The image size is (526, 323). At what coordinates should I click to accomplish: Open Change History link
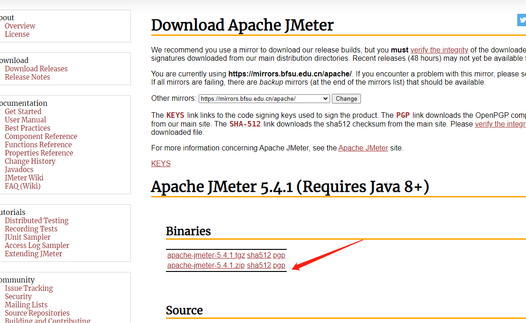pyautogui.click(x=30, y=161)
